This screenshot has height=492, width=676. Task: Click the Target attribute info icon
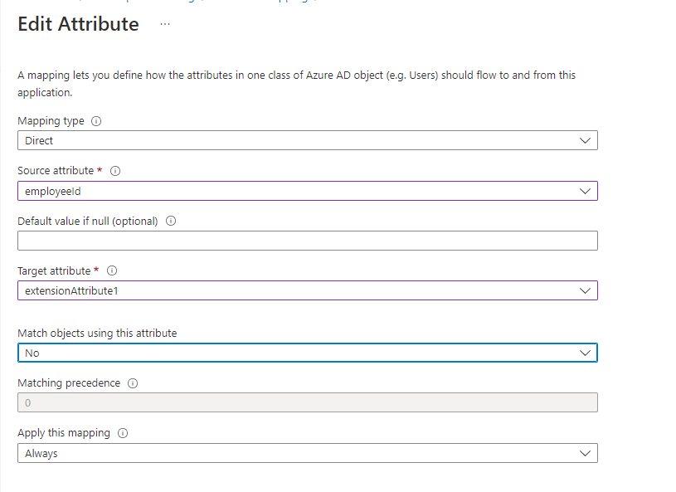click(x=112, y=271)
